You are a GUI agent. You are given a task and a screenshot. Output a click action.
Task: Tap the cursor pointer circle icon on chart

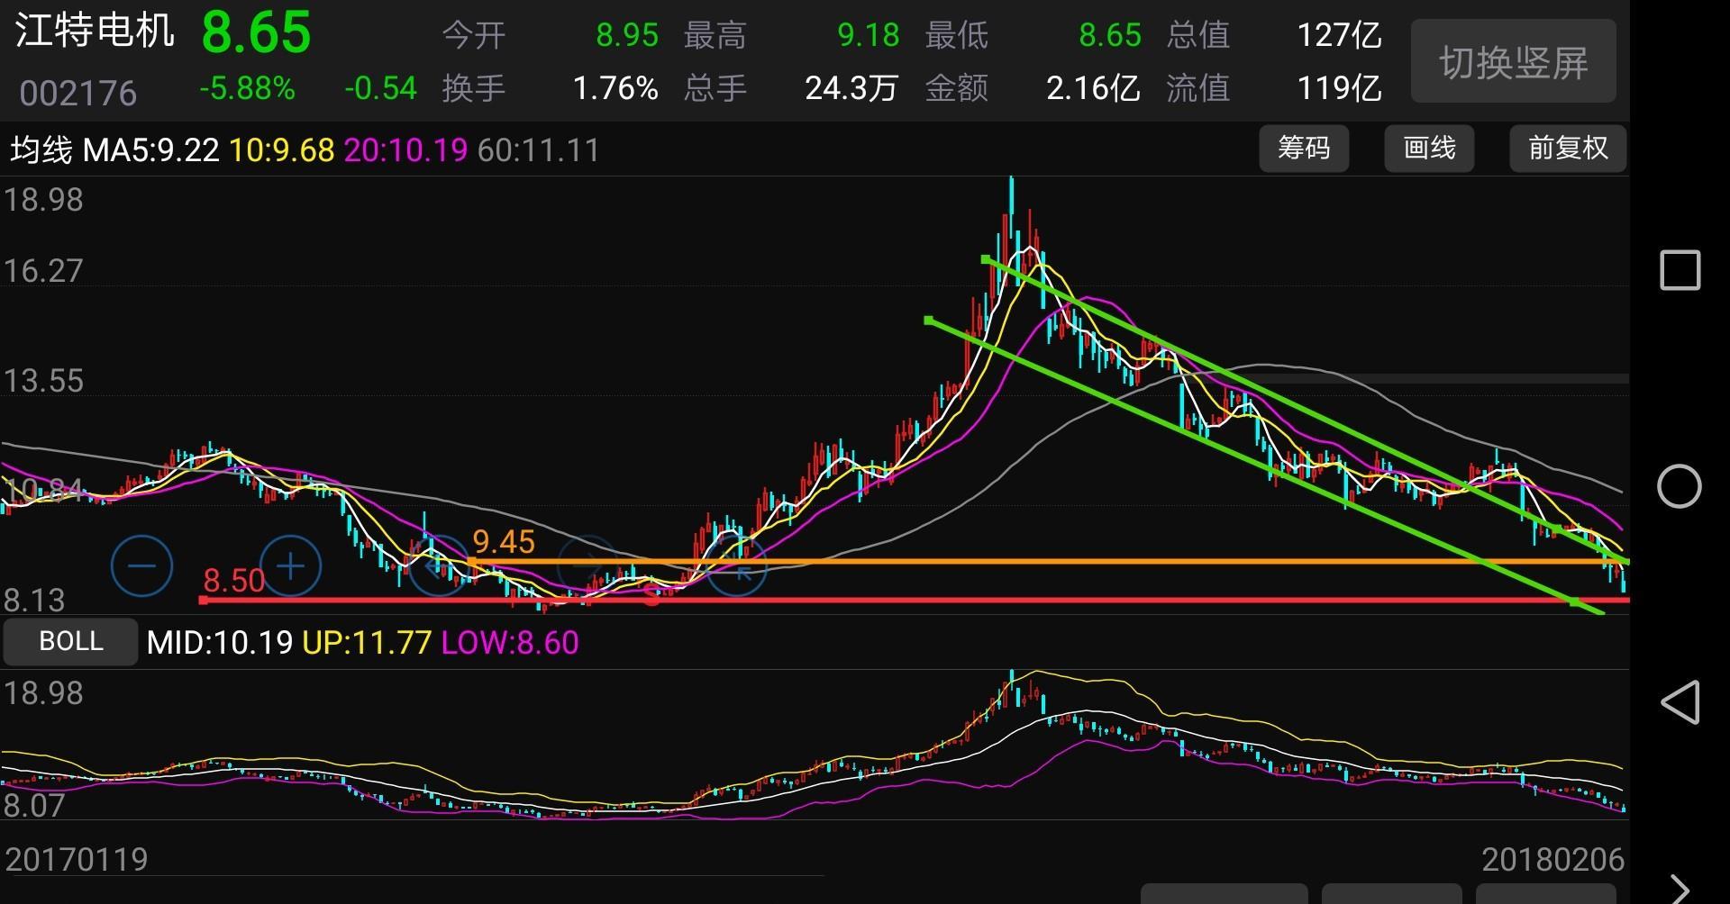(x=736, y=566)
